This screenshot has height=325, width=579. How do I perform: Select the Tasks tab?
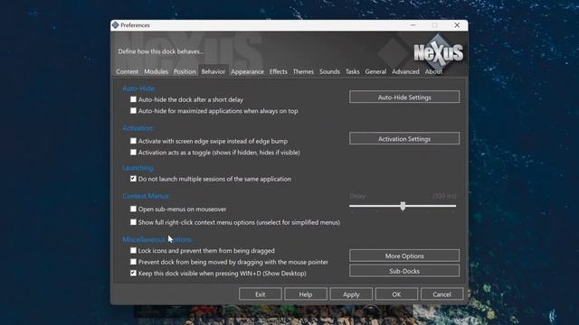tap(352, 71)
